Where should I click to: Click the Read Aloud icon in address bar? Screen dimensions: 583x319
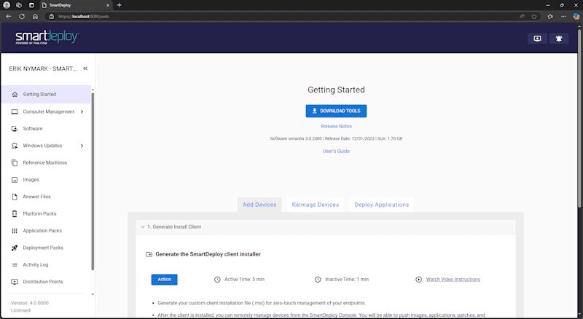[x=522, y=16]
